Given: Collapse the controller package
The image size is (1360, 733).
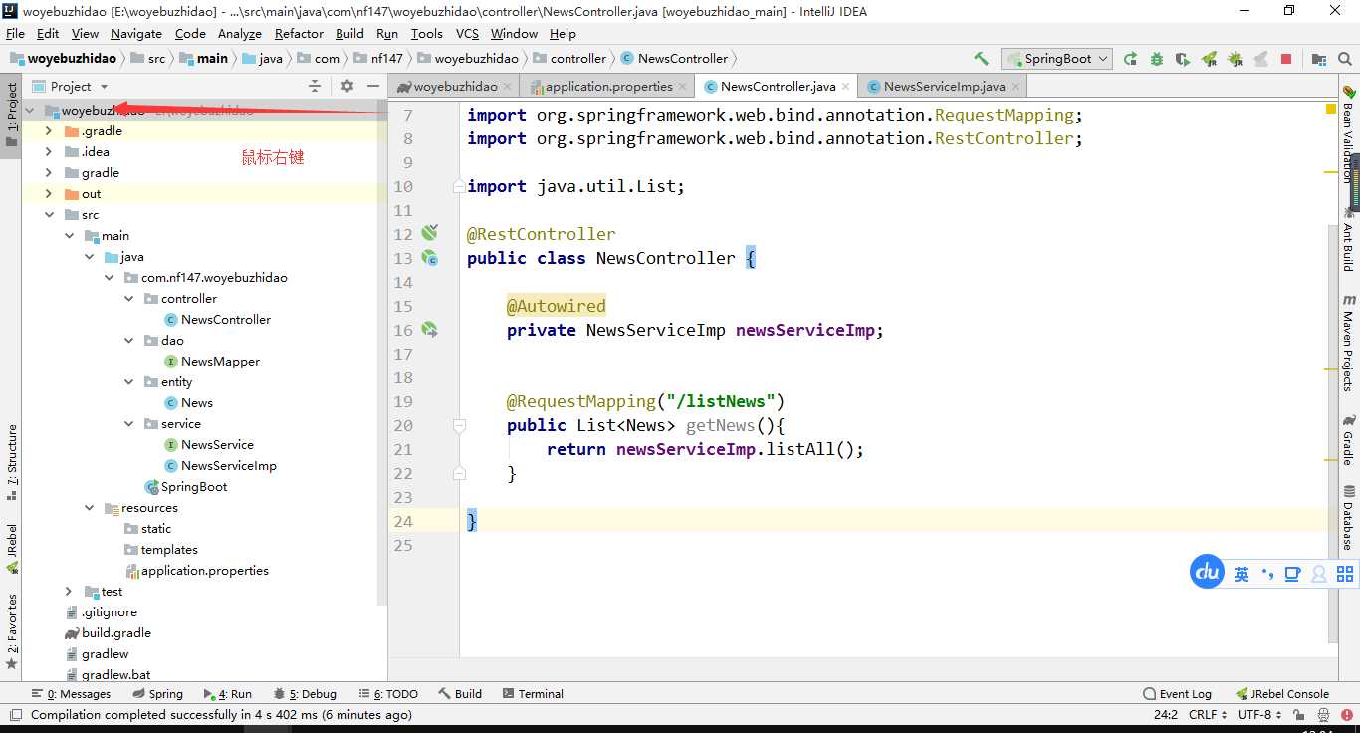Looking at the screenshot, I should (128, 299).
